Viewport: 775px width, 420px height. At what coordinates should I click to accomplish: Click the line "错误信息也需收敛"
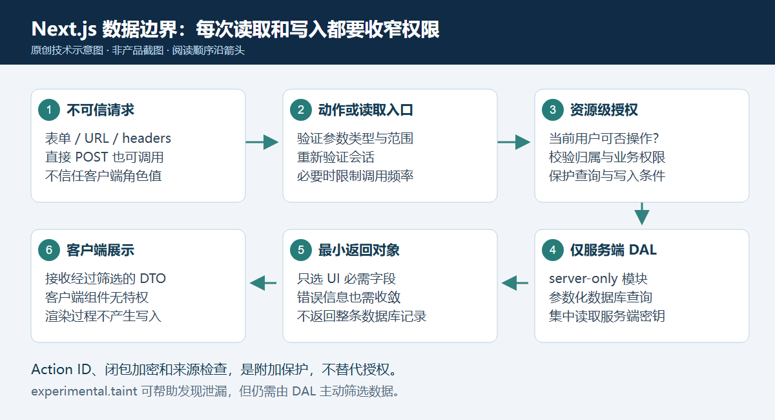[349, 297]
